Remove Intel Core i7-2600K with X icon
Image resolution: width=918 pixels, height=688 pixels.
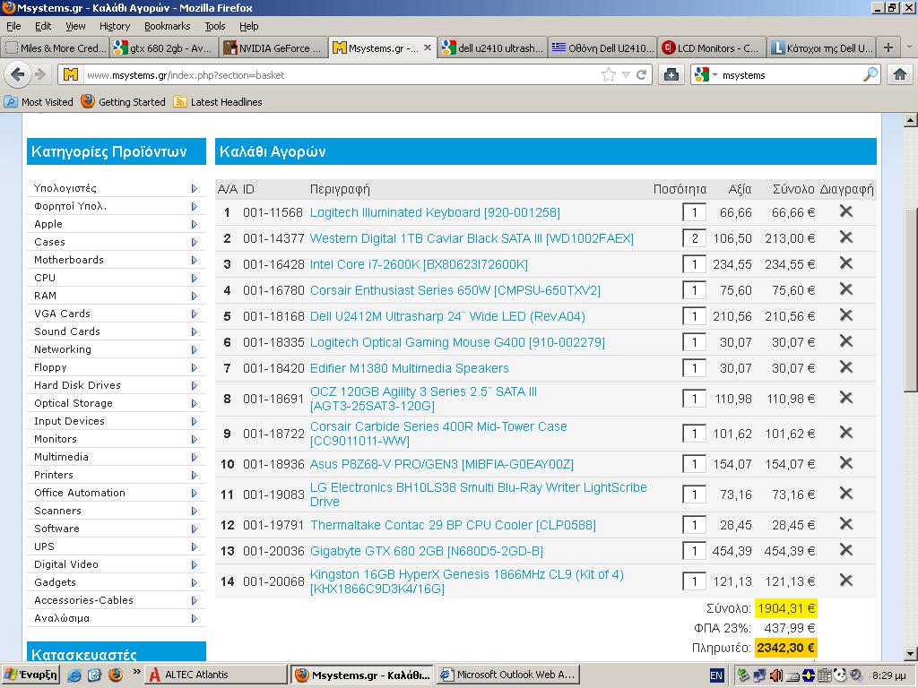tap(845, 263)
